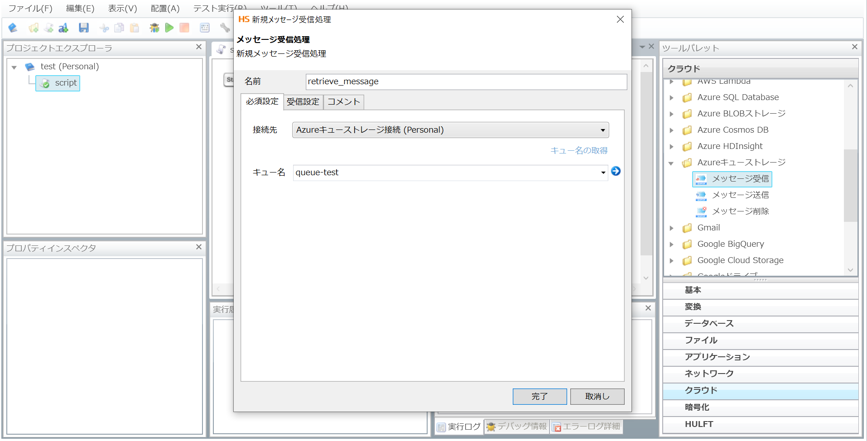Click the add variable 'a' toolbar icon
Viewport: 867px width, 441px height.
coord(63,28)
